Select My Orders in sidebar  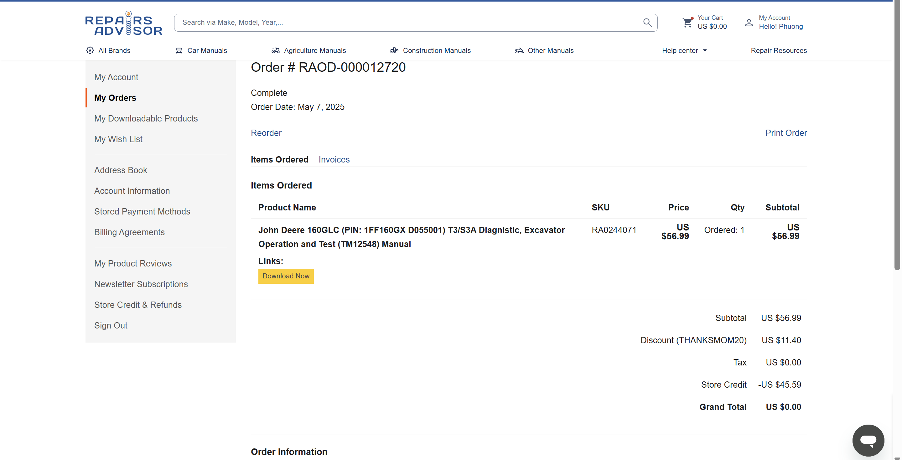click(x=115, y=98)
